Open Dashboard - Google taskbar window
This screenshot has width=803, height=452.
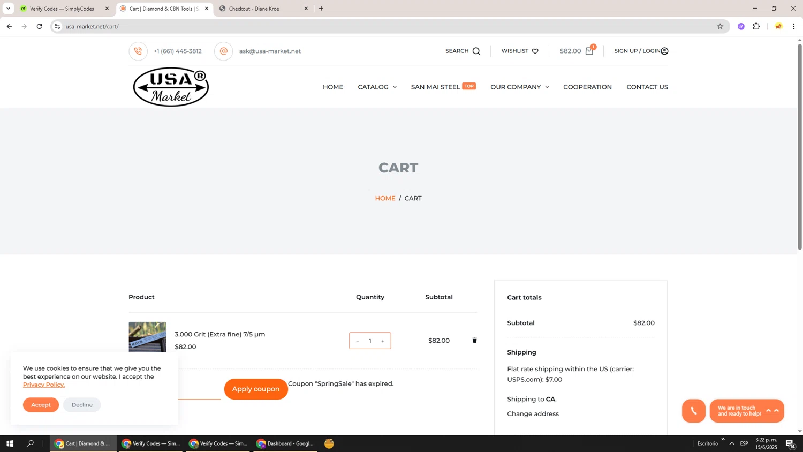tap(285, 443)
